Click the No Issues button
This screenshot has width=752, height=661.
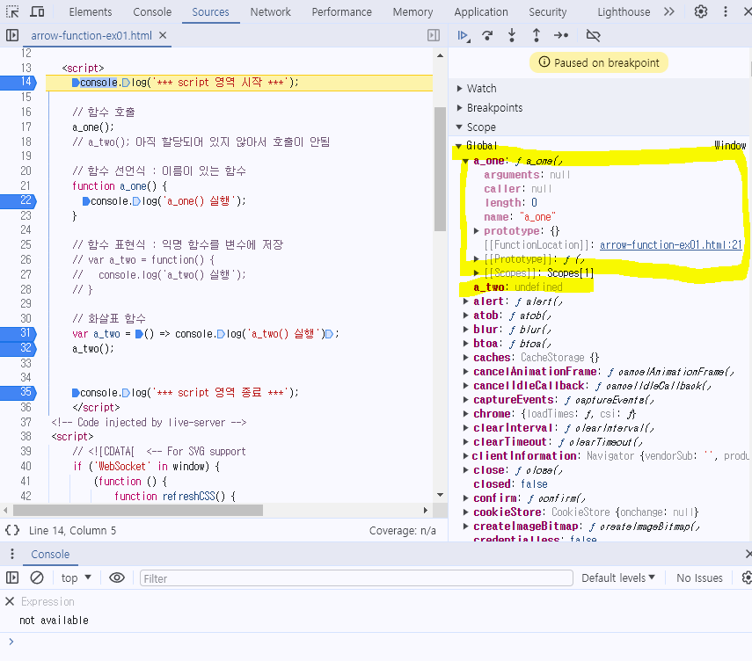coord(699,578)
